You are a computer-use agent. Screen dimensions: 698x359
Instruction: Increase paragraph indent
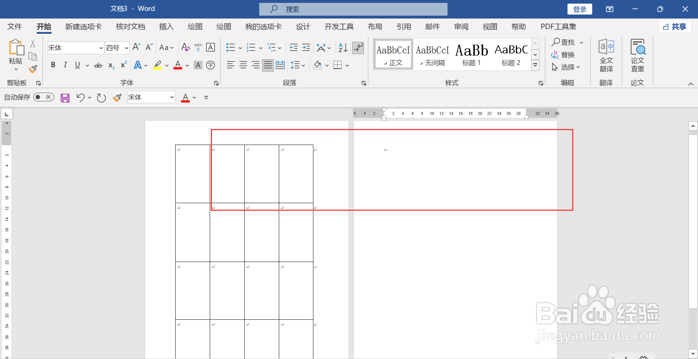pos(306,48)
